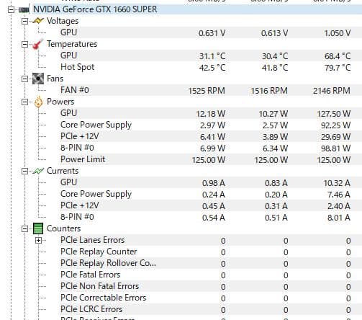362x320 pixels.
Task: Click the 6.41 W PCIe +12V value
Action: point(212,137)
